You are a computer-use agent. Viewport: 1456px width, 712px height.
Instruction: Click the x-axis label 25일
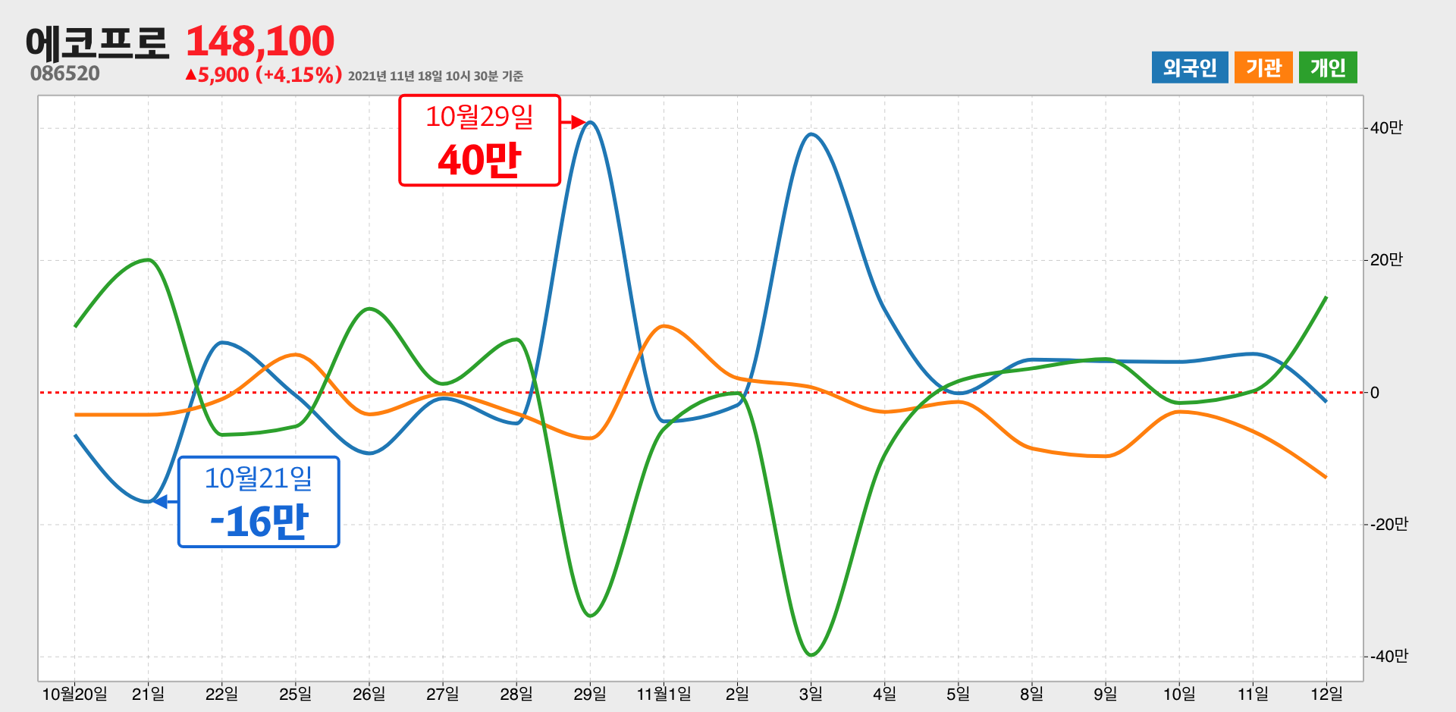click(295, 694)
